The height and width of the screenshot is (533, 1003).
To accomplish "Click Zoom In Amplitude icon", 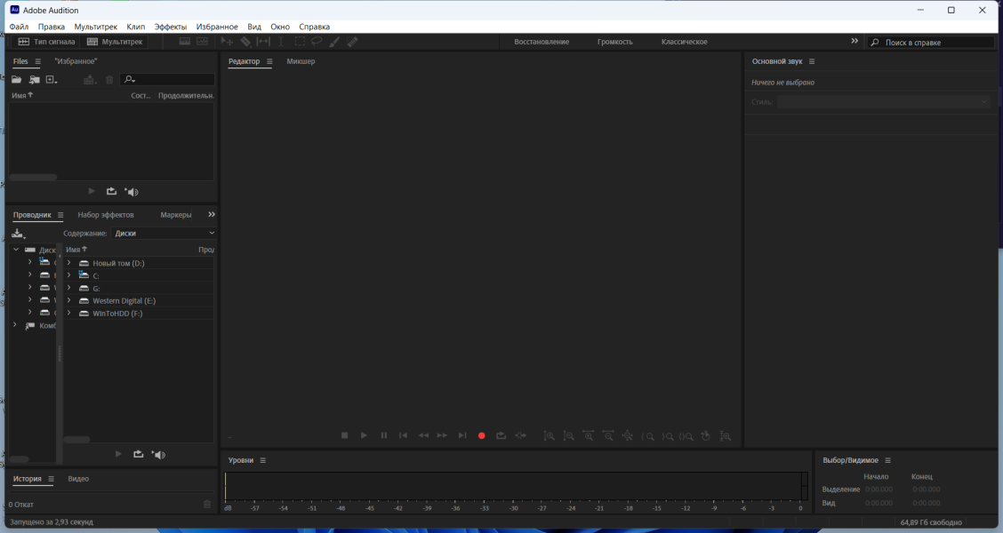I will click(549, 436).
